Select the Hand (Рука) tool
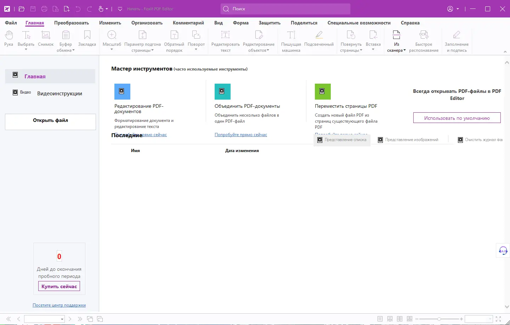Screen dimensions: 510x325 click(x=8, y=39)
